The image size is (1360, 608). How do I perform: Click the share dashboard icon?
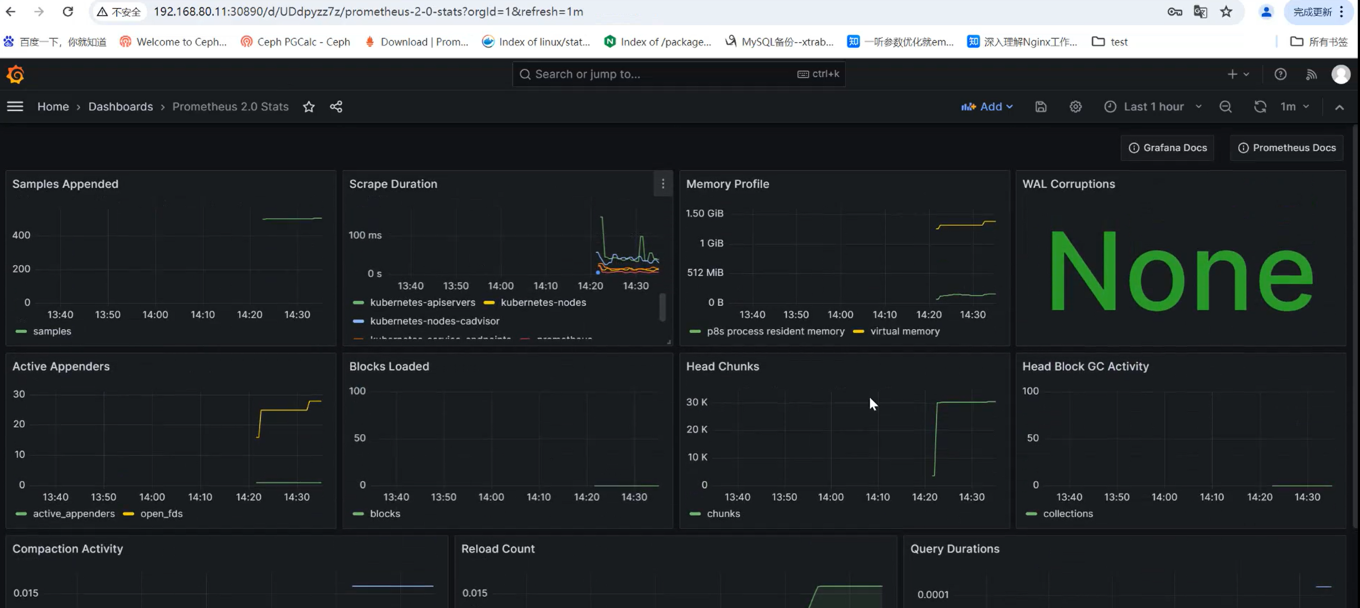337,106
